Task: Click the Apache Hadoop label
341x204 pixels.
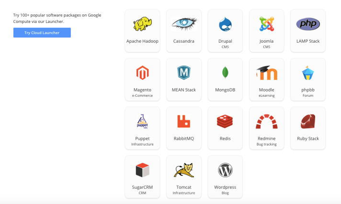Action: [x=142, y=41]
